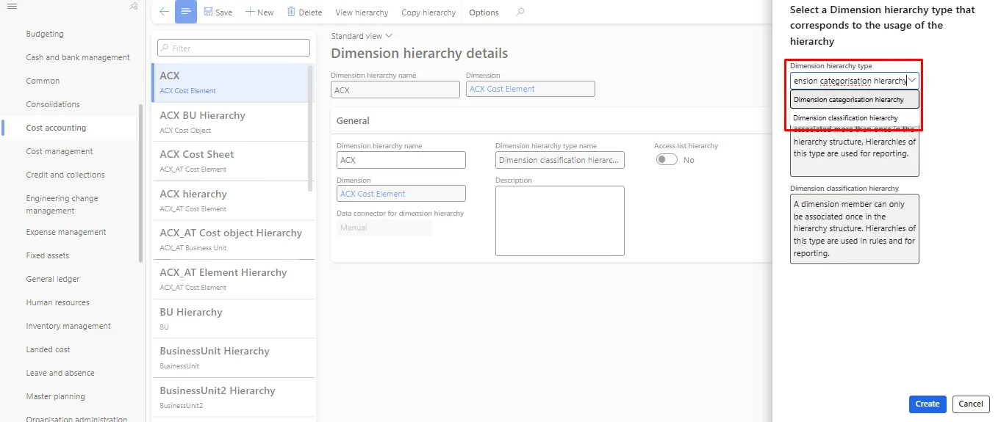1001x422 pixels.
Task: Open View hierarchy
Action: (x=362, y=12)
